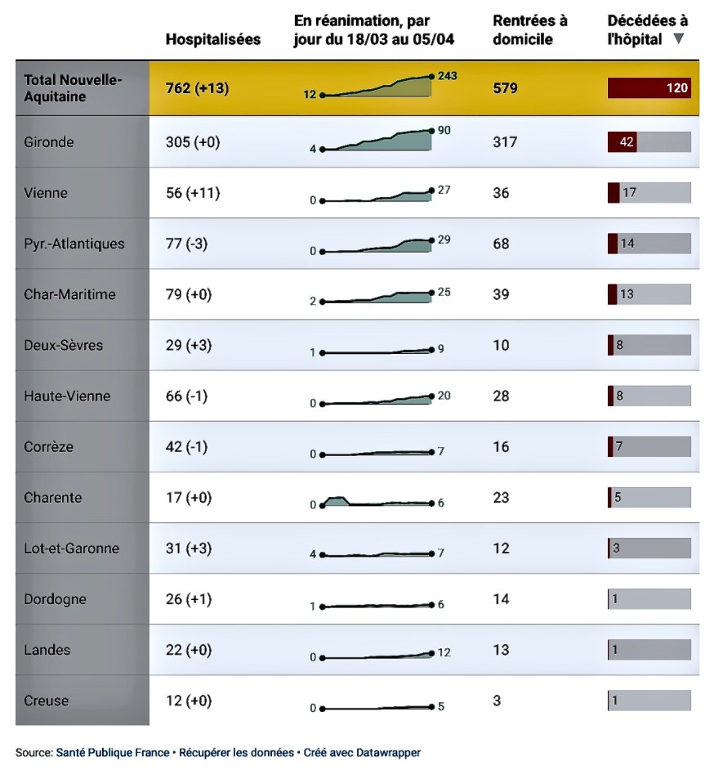Open the Santé Publique France source link

point(113,752)
